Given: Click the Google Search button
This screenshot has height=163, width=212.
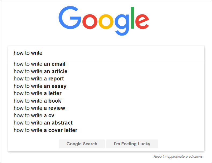Looking at the screenshot, I should coord(82,144).
